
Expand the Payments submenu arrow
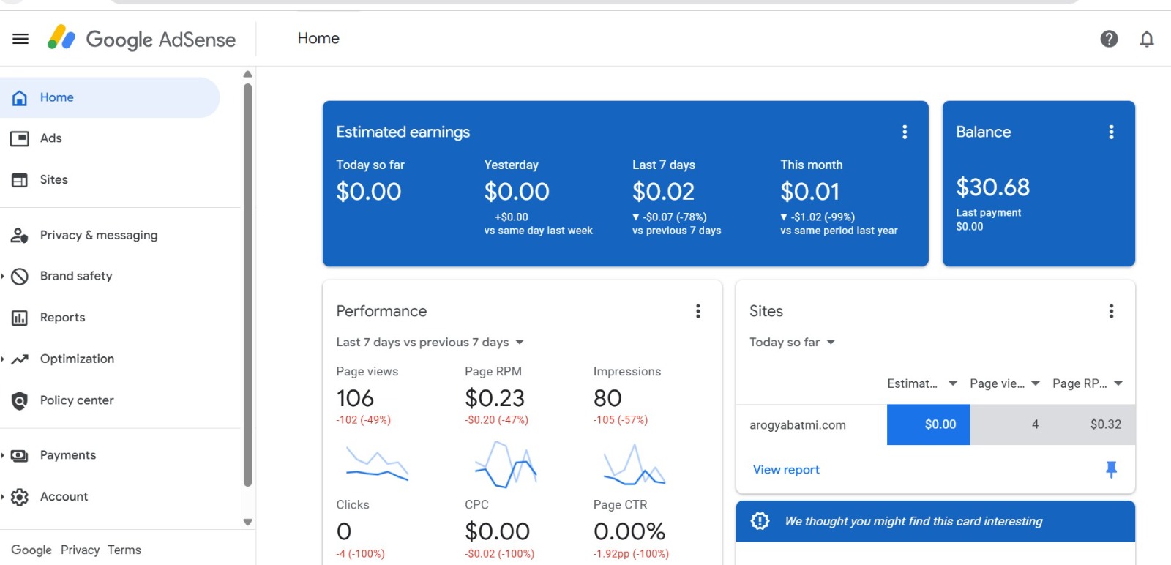[x=3, y=456]
